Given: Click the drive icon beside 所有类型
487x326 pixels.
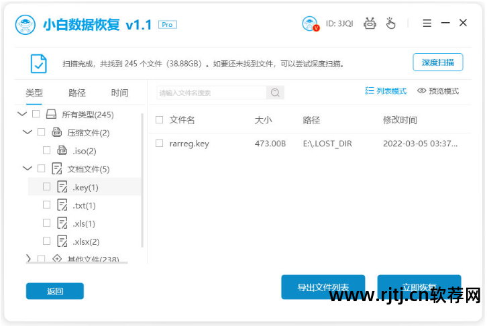Looking at the screenshot, I should 51,114.
